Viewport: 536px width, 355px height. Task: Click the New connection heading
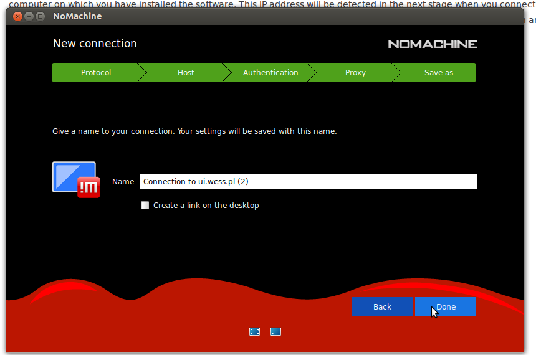click(x=95, y=44)
